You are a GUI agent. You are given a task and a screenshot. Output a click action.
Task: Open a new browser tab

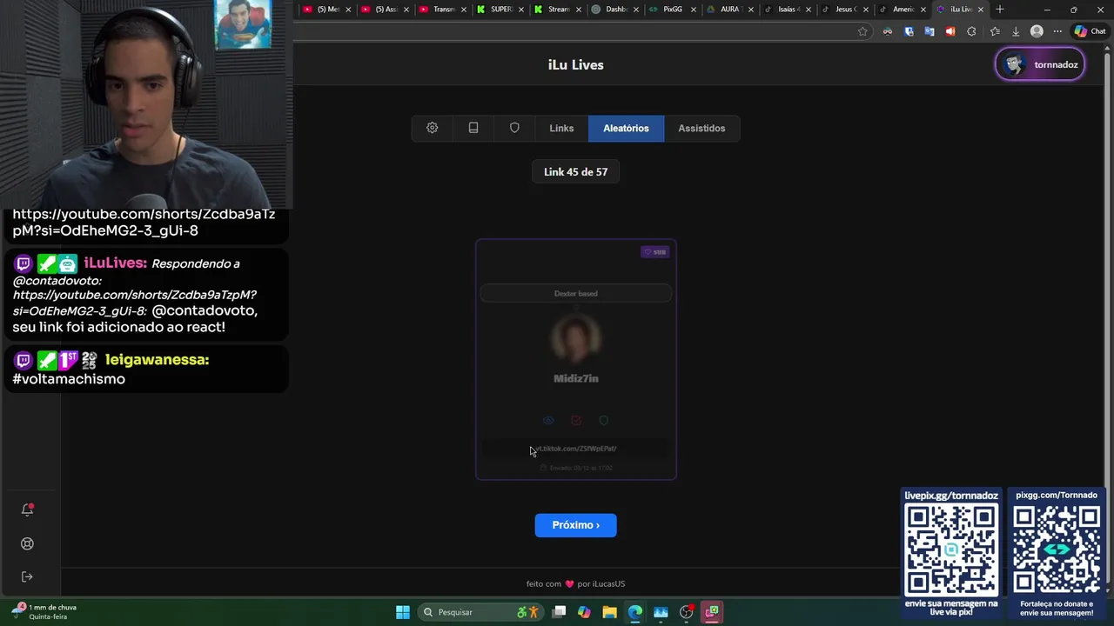[x=1000, y=10]
